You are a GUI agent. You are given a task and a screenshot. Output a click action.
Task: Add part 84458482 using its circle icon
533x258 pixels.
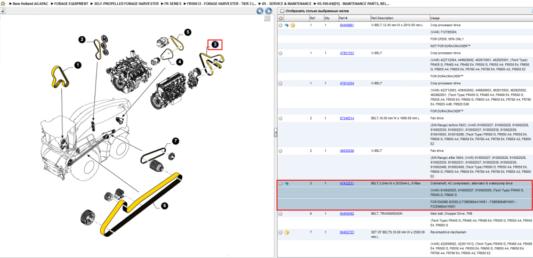pos(280,214)
